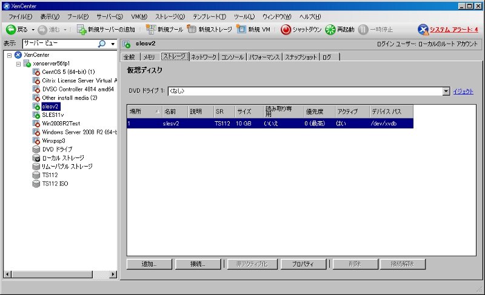Click inside the サーバー ビュー search field
The image size is (485, 295).
pos(60,44)
